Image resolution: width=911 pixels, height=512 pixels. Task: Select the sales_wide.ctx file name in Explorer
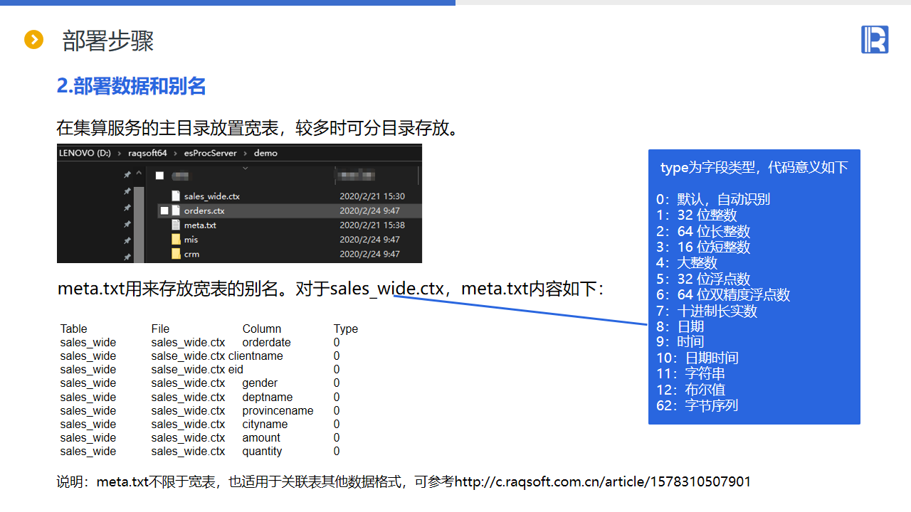tap(212, 196)
